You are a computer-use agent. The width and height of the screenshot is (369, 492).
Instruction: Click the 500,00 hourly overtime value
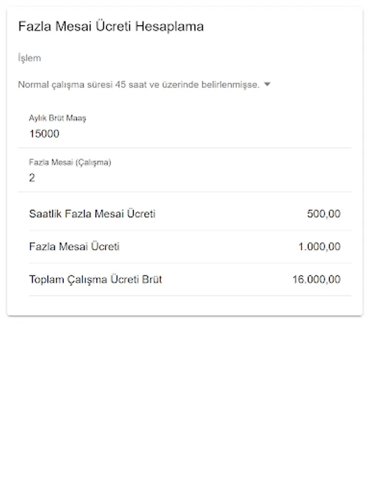pos(324,214)
